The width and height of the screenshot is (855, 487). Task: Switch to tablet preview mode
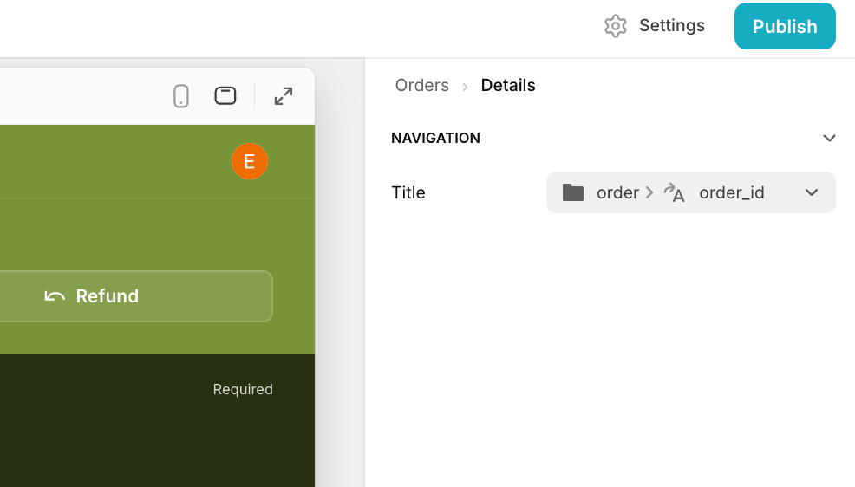click(x=225, y=96)
